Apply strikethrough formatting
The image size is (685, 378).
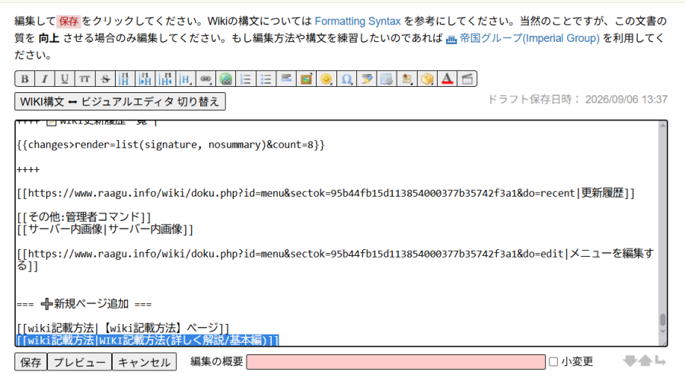coord(105,79)
